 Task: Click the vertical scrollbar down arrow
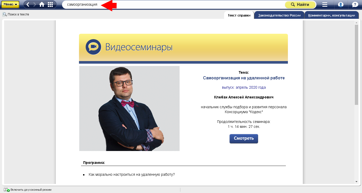(356, 182)
